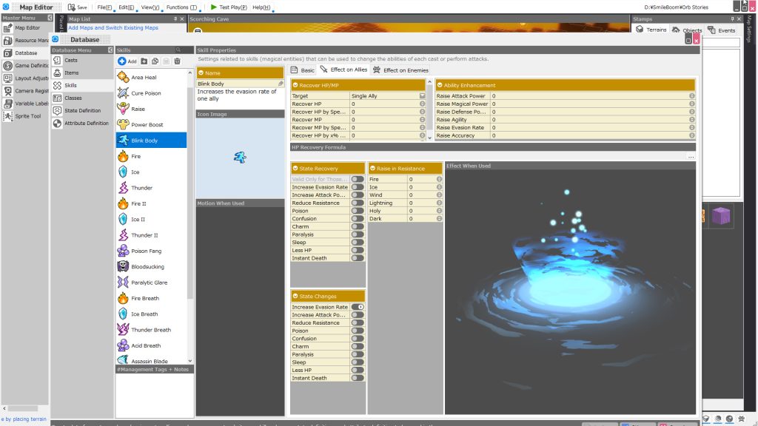Viewport: 758px width, 426px height.
Task: Enable Confusion toggle under State Recovery
Action: [358, 219]
